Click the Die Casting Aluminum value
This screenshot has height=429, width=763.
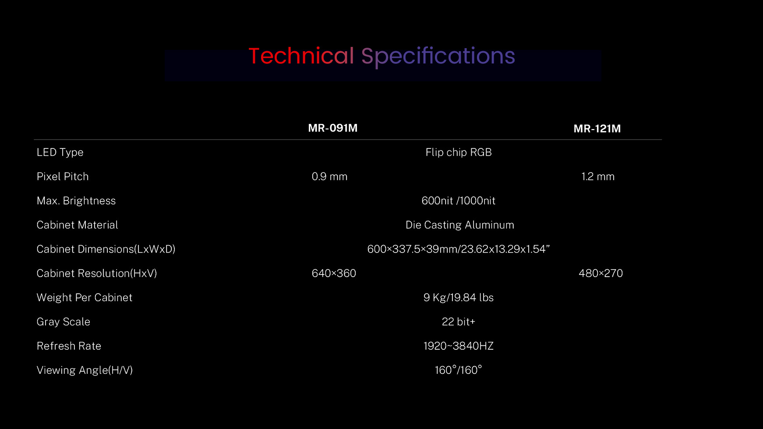tap(459, 225)
